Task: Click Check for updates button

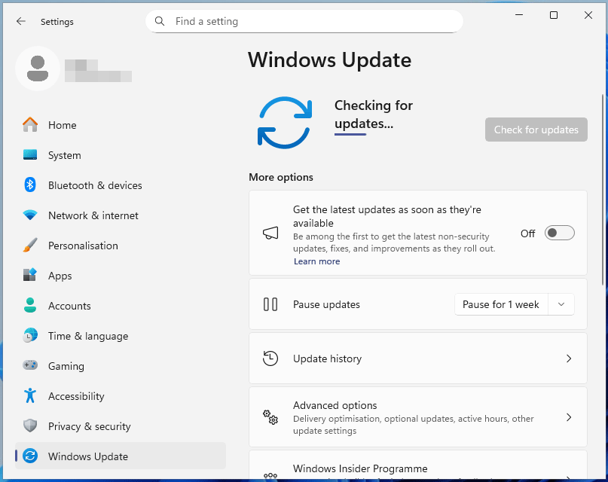Action: [536, 130]
